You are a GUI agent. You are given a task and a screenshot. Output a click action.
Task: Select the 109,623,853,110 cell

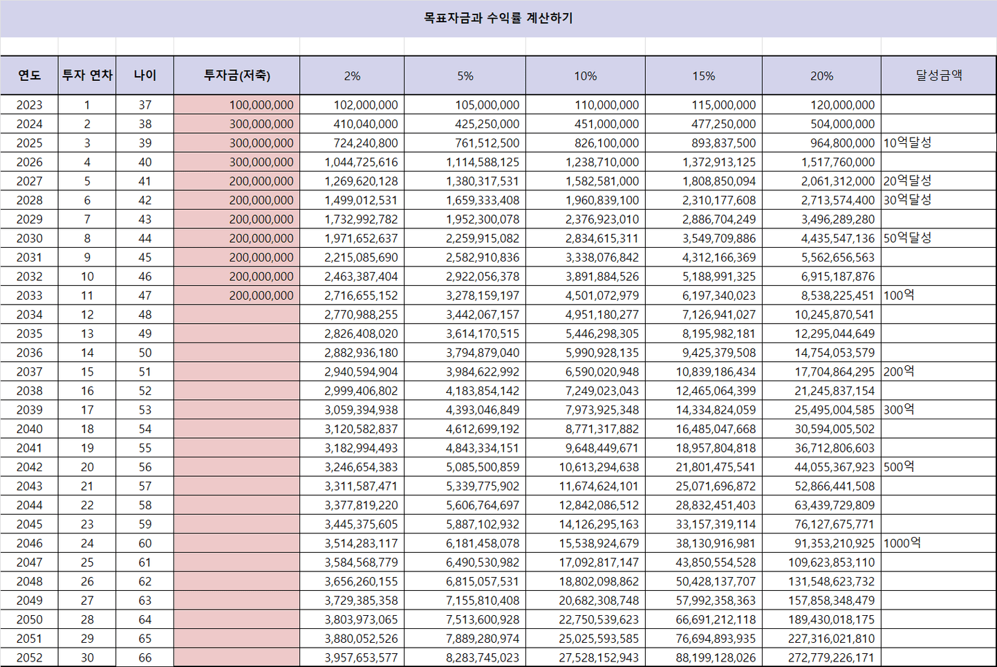click(x=821, y=563)
